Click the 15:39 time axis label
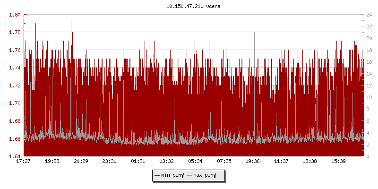Screen dimensions: 378x189 point(339,161)
